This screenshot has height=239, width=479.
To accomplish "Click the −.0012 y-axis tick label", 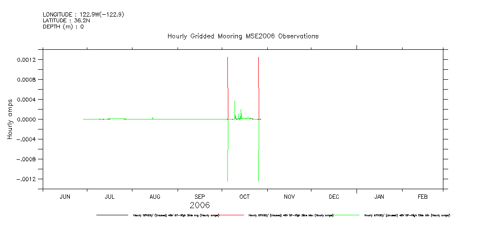I will (x=28, y=179).
